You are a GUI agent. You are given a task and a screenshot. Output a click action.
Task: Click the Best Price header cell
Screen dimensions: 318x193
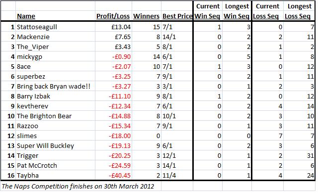tap(177, 16)
